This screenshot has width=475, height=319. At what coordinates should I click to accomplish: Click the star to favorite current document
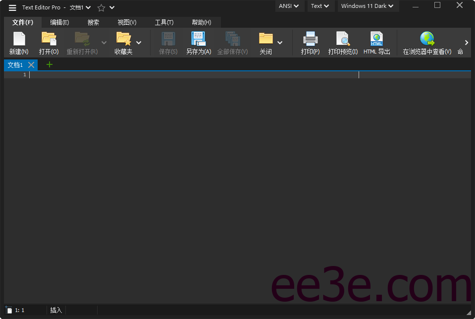click(x=101, y=7)
